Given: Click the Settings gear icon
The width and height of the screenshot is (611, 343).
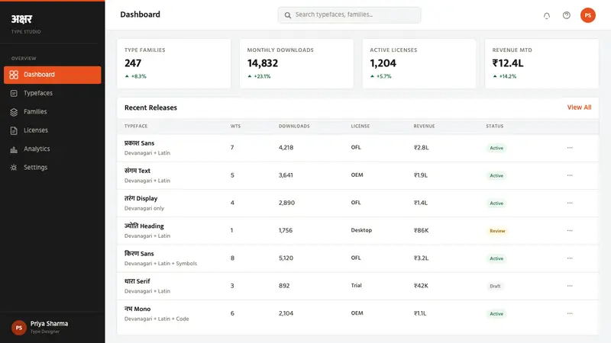Looking at the screenshot, I should tap(14, 168).
